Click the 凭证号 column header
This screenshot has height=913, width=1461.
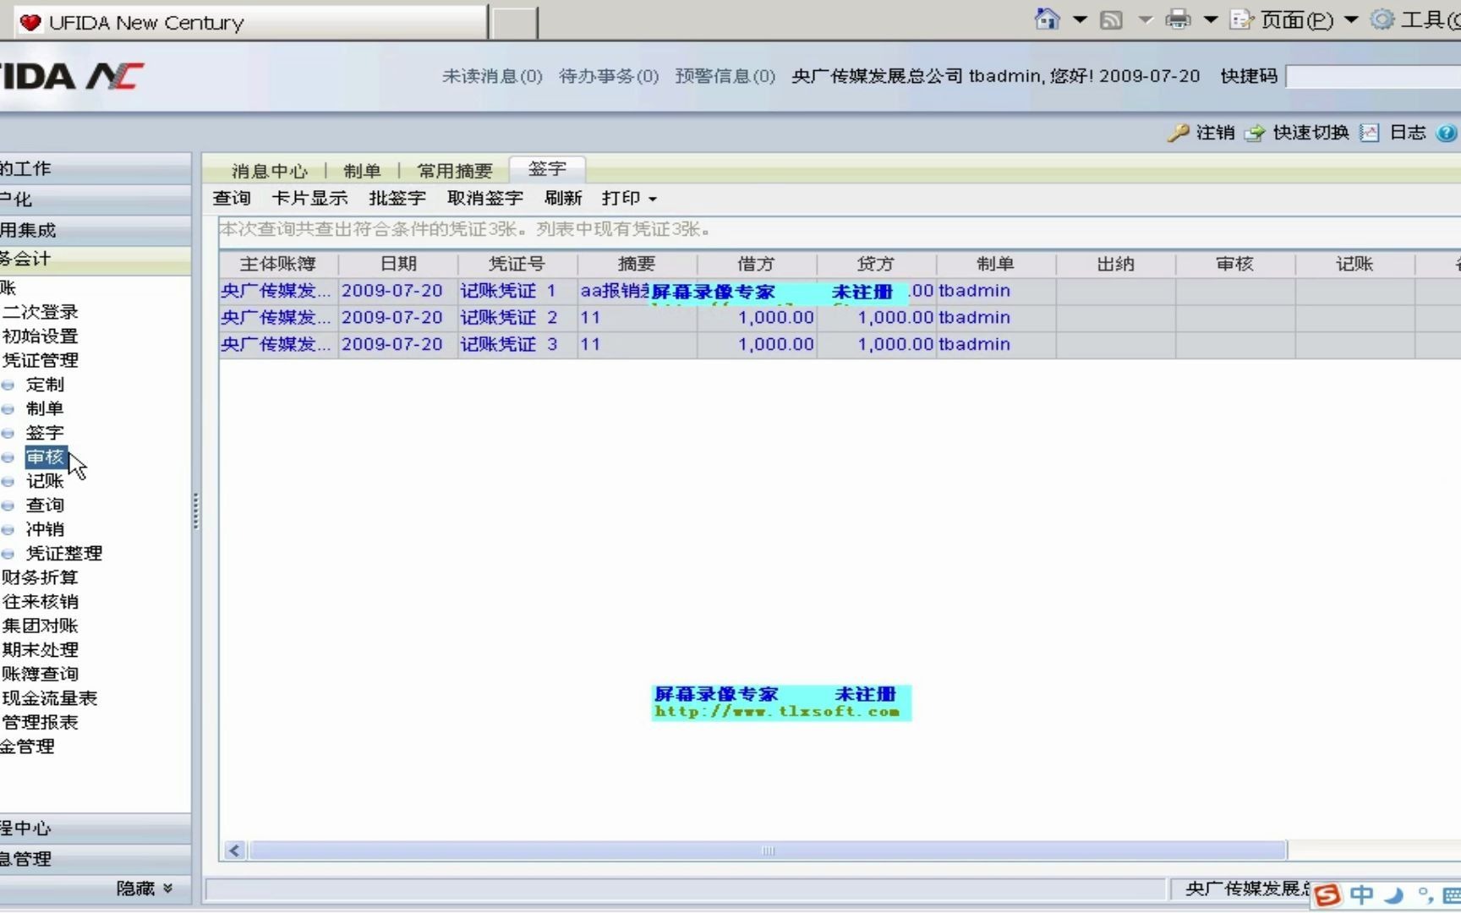click(517, 264)
